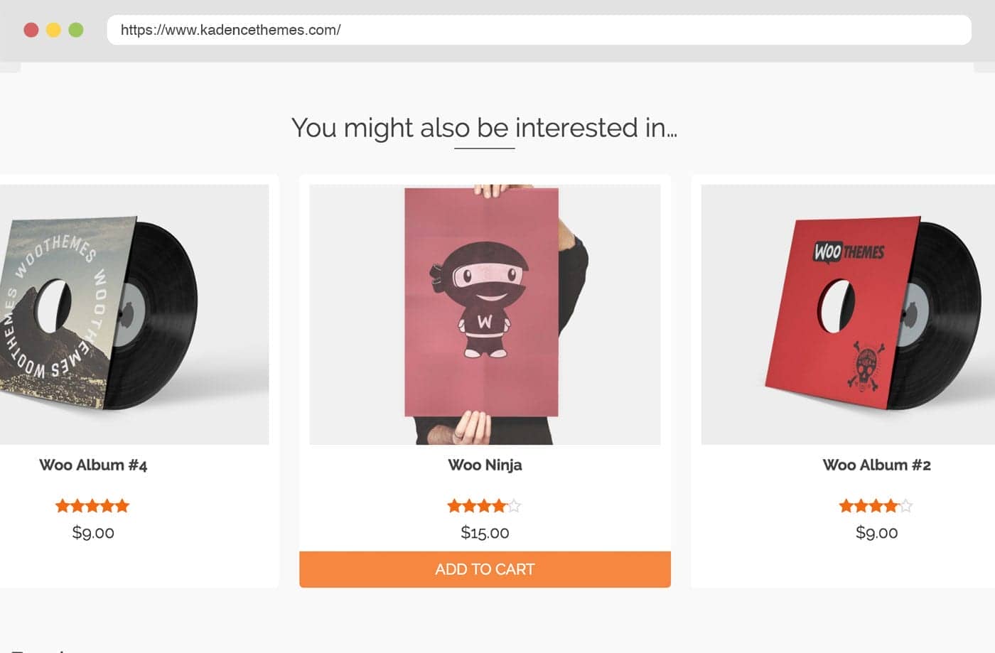Image resolution: width=995 pixels, height=653 pixels.
Task: Add Woo Ninja to cart
Action: pyautogui.click(x=485, y=569)
